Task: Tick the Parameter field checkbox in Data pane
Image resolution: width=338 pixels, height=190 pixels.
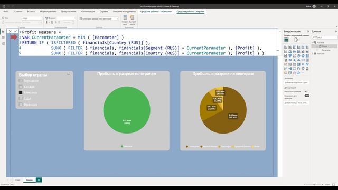Action: pyautogui.click(x=317, y=50)
